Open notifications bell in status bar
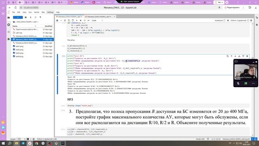The height and width of the screenshot is (146, 259). [x=255, y=139]
